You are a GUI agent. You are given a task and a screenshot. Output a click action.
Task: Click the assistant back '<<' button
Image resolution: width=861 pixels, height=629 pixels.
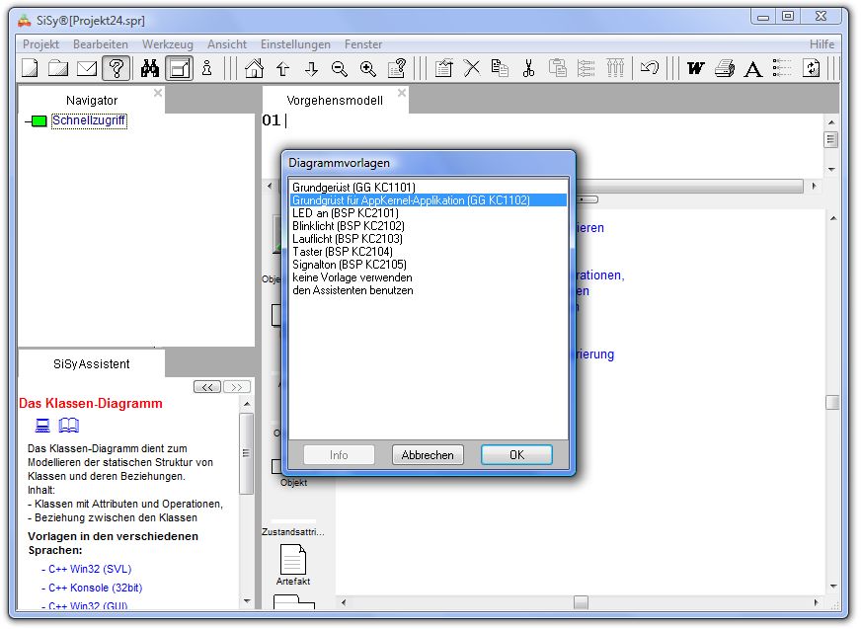pos(206,387)
